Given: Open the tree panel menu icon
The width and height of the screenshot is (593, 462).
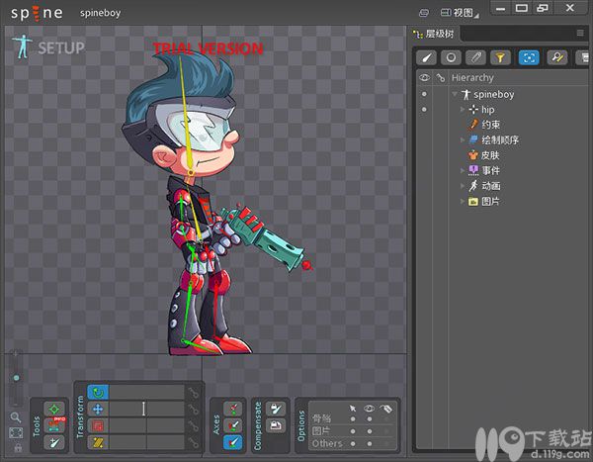Looking at the screenshot, I should [580, 33].
